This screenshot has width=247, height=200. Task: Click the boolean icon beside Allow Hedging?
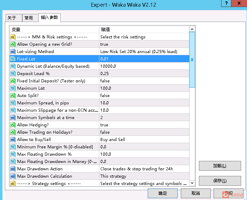pos(13,125)
